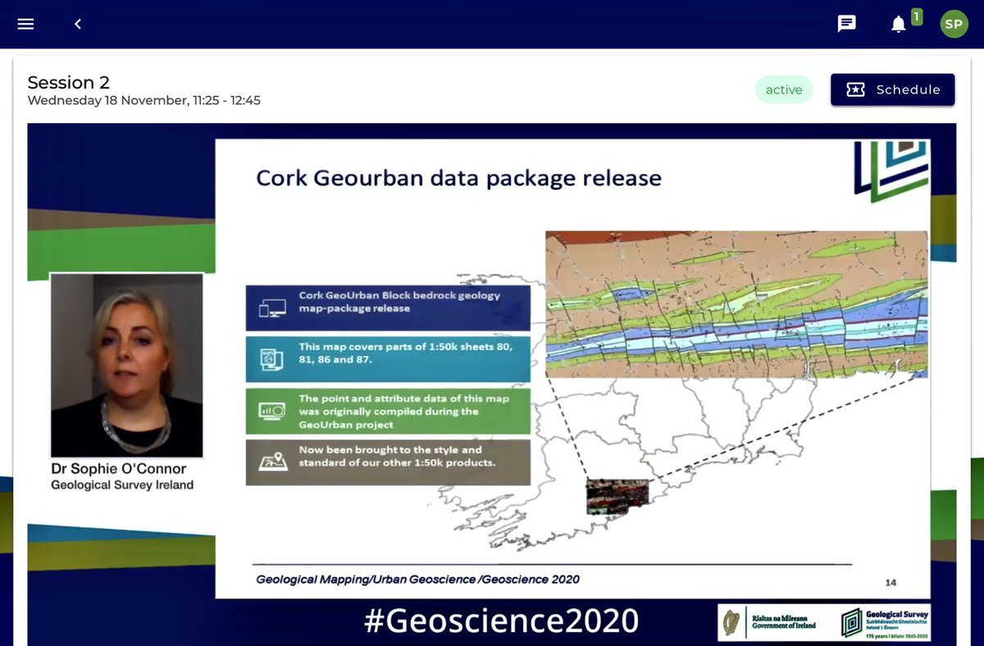Image resolution: width=984 pixels, height=646 pixels.
Task: Click the text about 1:50k sheets 80, 81, 86
Action: (405, 353)
